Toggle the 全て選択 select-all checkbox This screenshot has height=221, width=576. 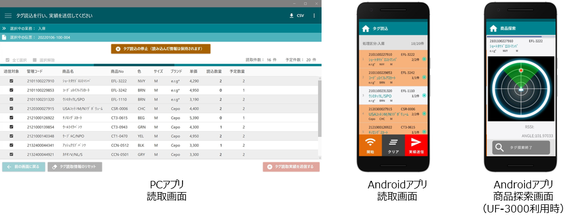[8, 60]
